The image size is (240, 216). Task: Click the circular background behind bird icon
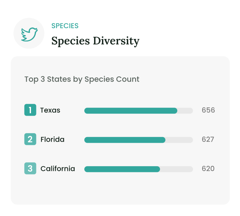coord(29,33)
